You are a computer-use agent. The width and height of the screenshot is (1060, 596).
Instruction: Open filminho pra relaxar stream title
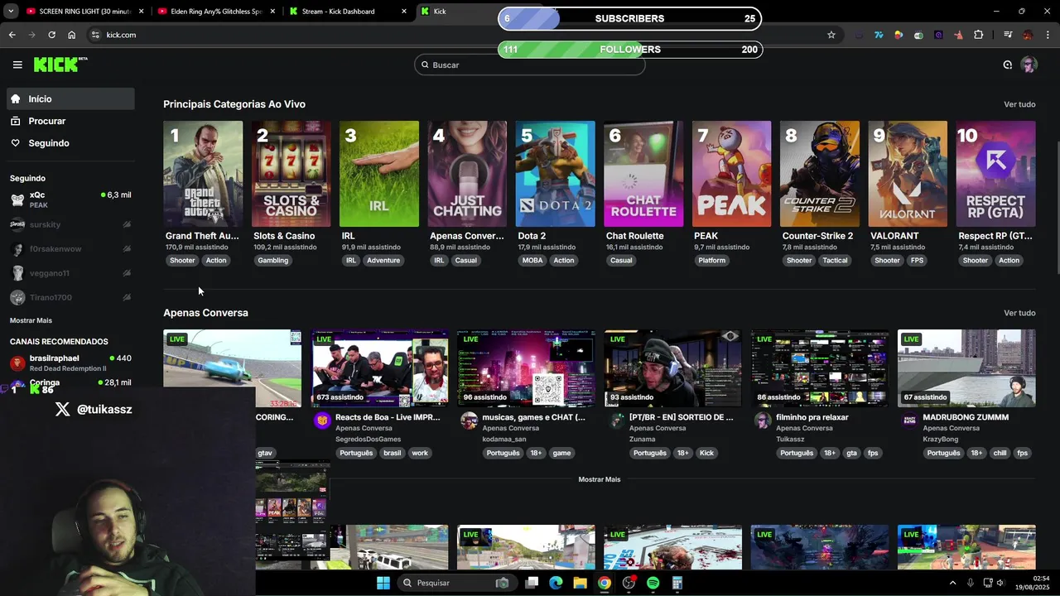tap(812, 417)
